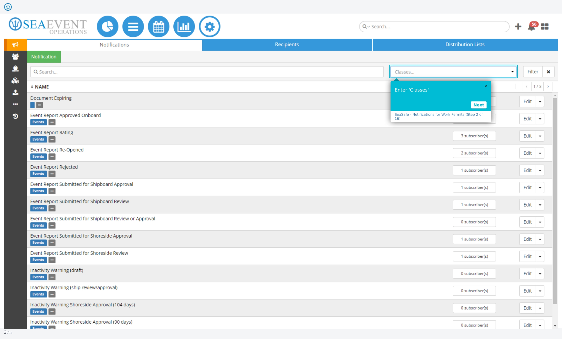Open the grid apps icon
Screen dimensions: 562x339
point(545,27)
